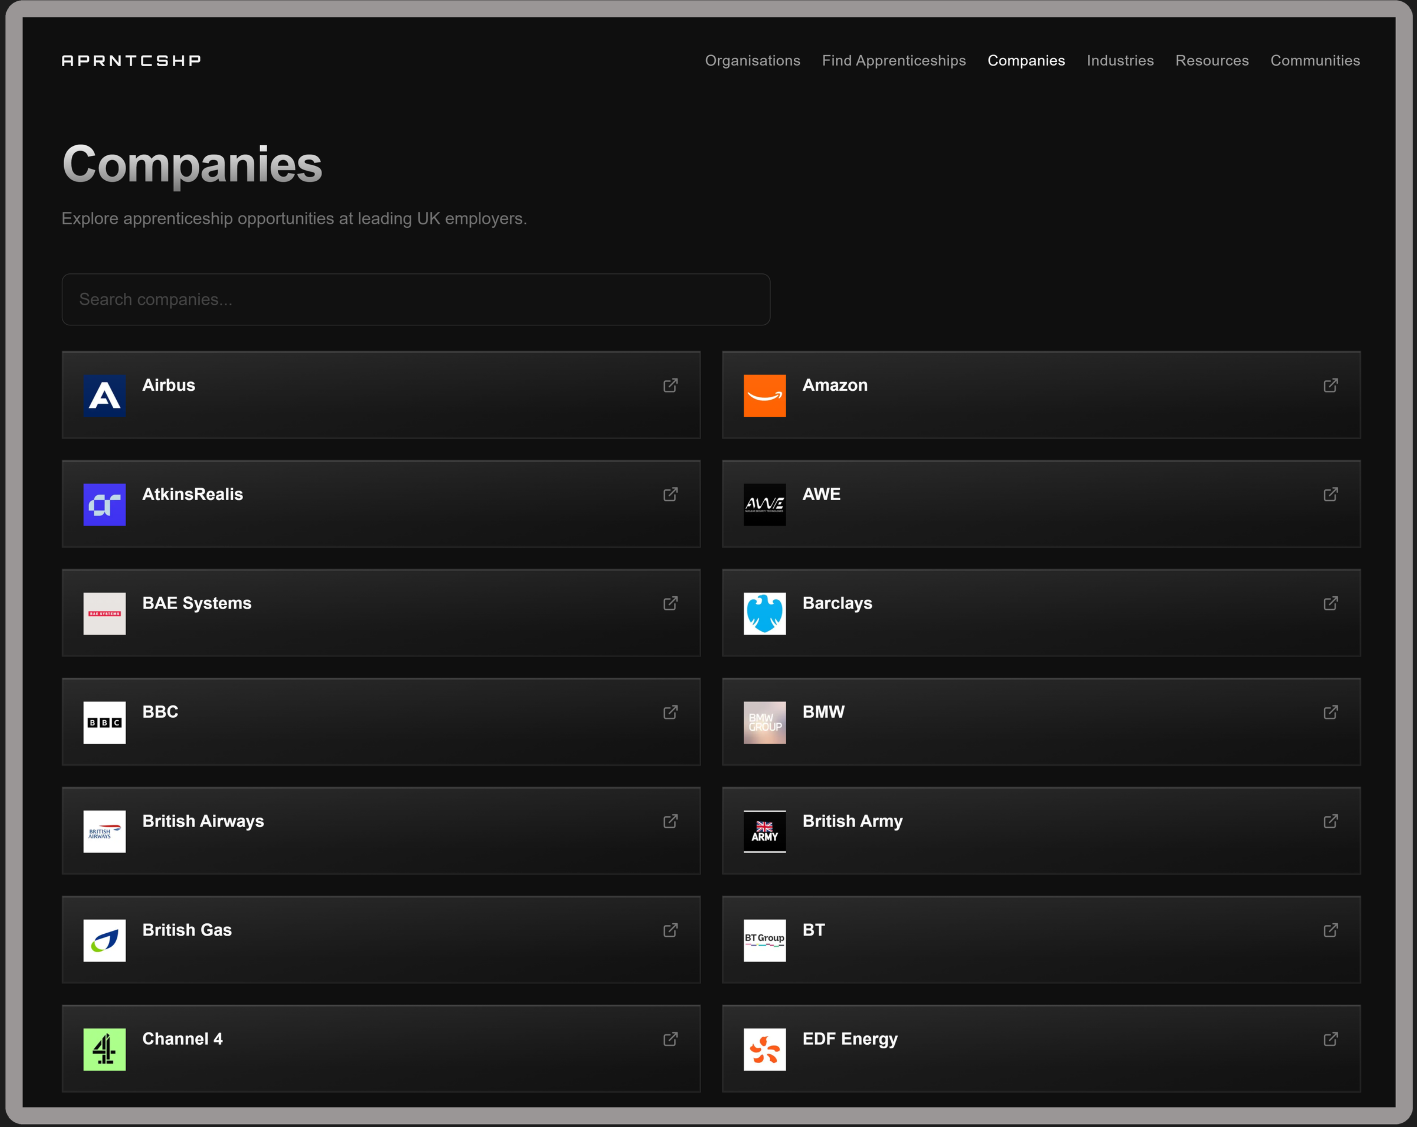Focus the Search companies input field
The width and height of the screenshot is (1417, 1127).
[x=415, y=300]
